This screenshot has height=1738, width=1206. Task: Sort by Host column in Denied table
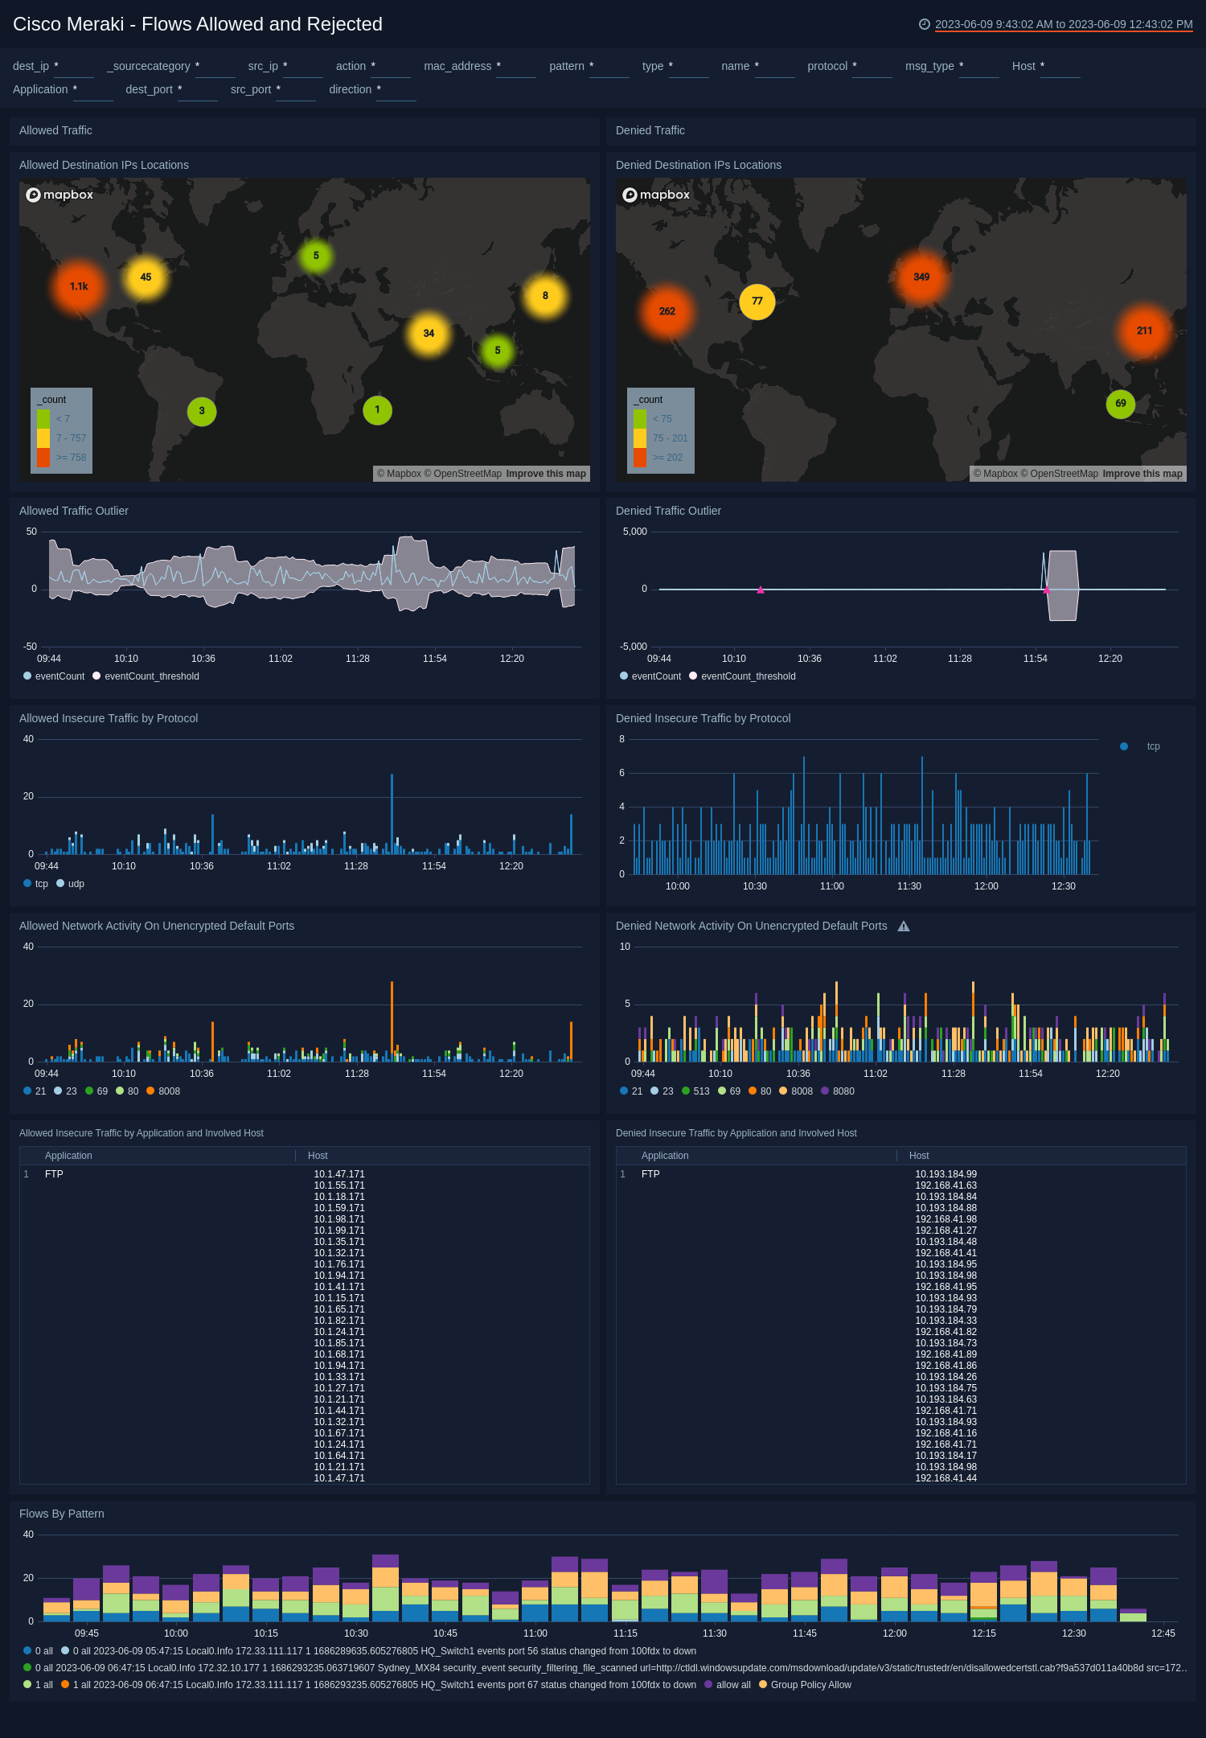tap(919, 1156)
